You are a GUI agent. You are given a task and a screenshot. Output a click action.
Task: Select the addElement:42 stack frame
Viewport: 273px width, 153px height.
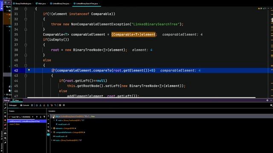pos(26,121)
